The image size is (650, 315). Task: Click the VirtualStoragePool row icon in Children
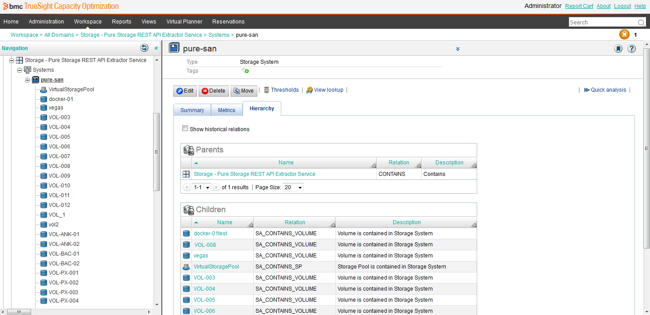point(186,267)
